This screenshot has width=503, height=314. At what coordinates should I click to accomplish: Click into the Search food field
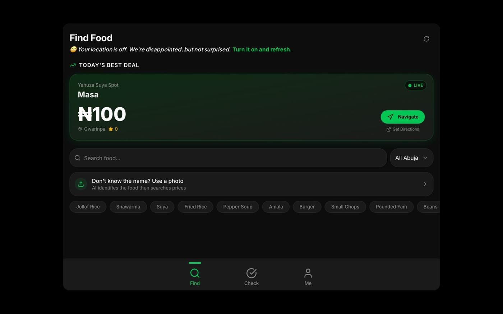pyautogui.click(x=228, y=158)
